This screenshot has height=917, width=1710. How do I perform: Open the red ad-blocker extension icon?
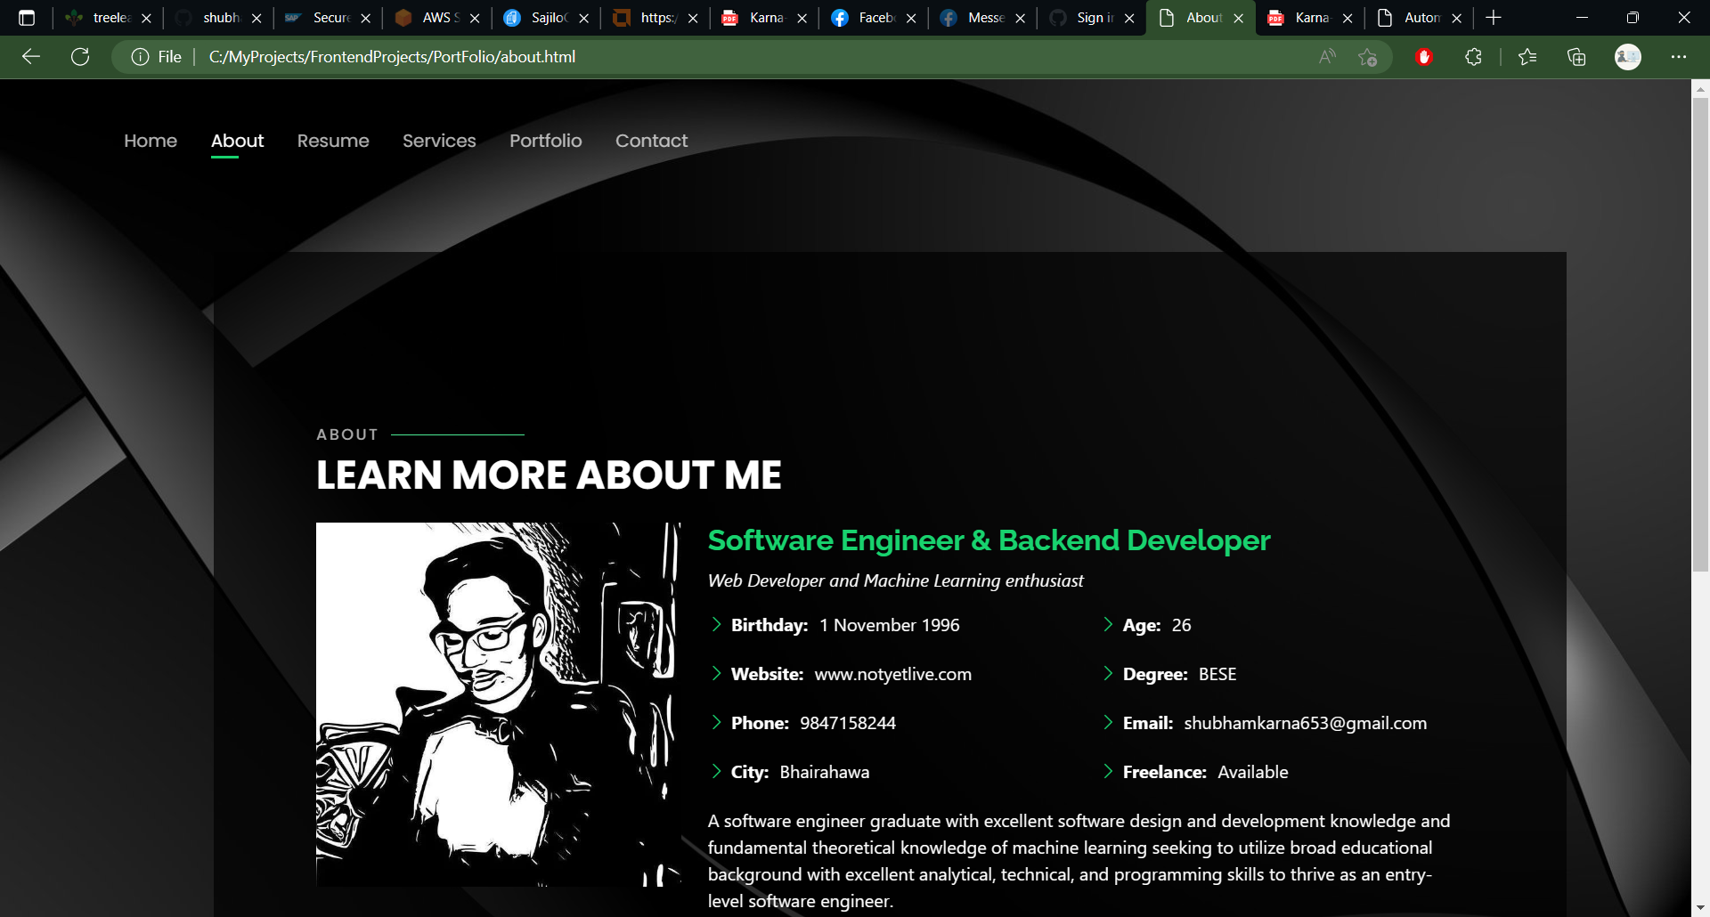tap(1424, 57)
